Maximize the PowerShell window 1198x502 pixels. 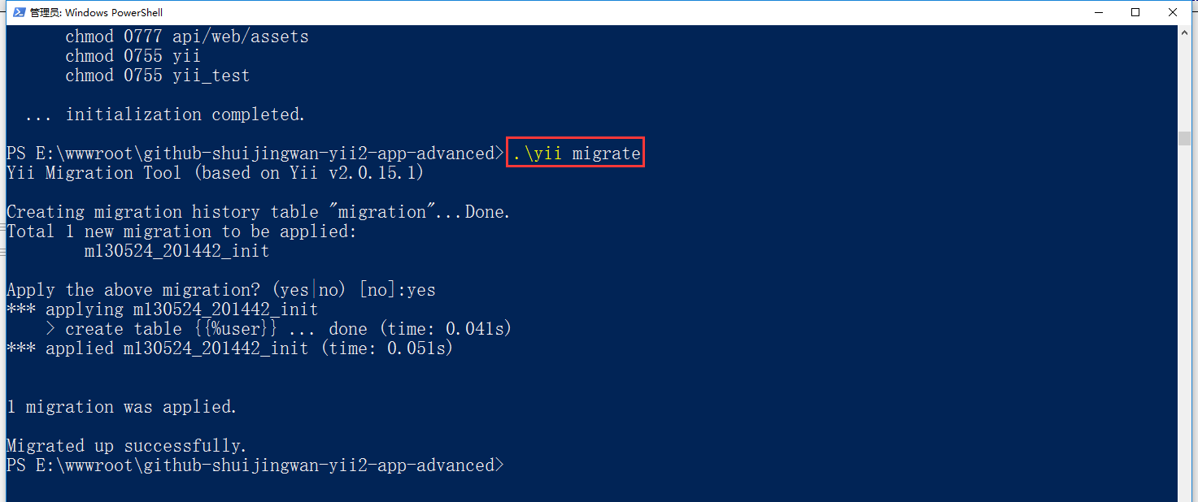point(1135,12)
